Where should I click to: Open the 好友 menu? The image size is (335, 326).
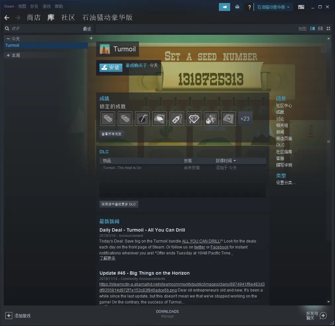[x=34, y=6]
